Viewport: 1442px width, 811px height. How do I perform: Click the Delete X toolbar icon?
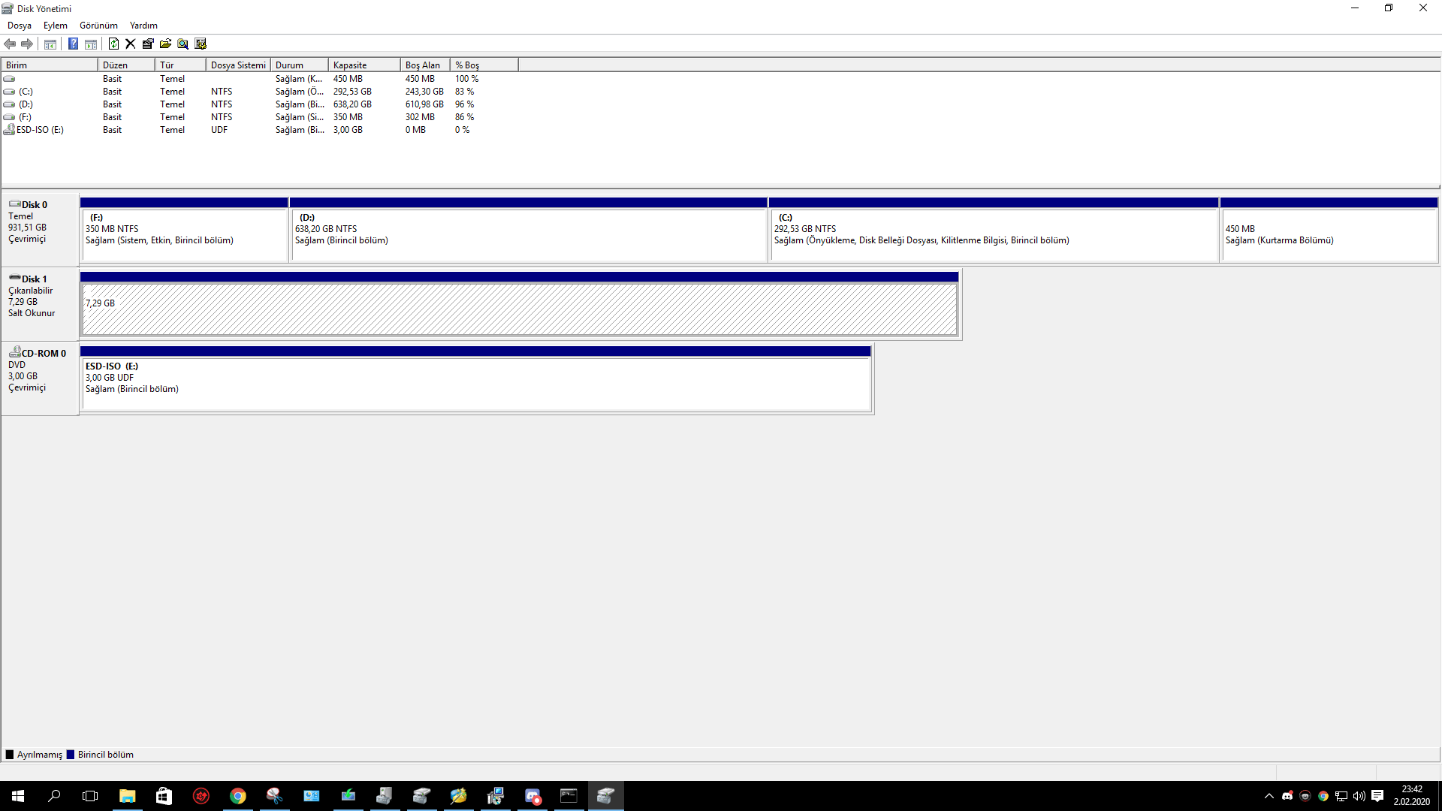click(x=131, y=44)
